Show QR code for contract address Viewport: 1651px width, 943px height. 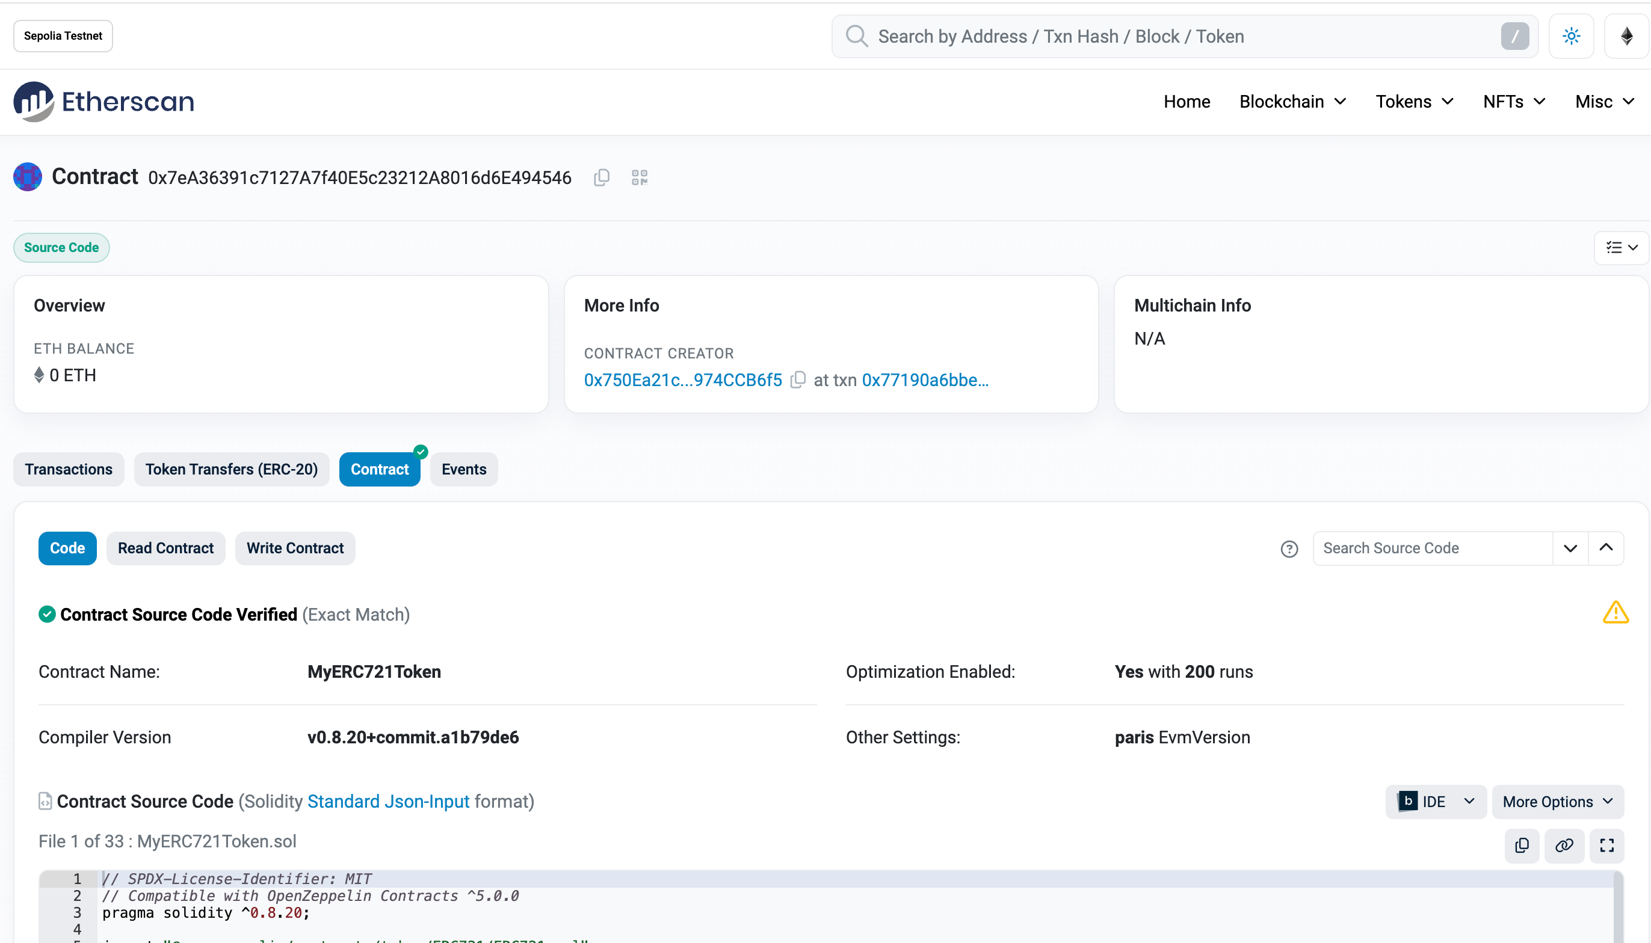tap(640, 177)
